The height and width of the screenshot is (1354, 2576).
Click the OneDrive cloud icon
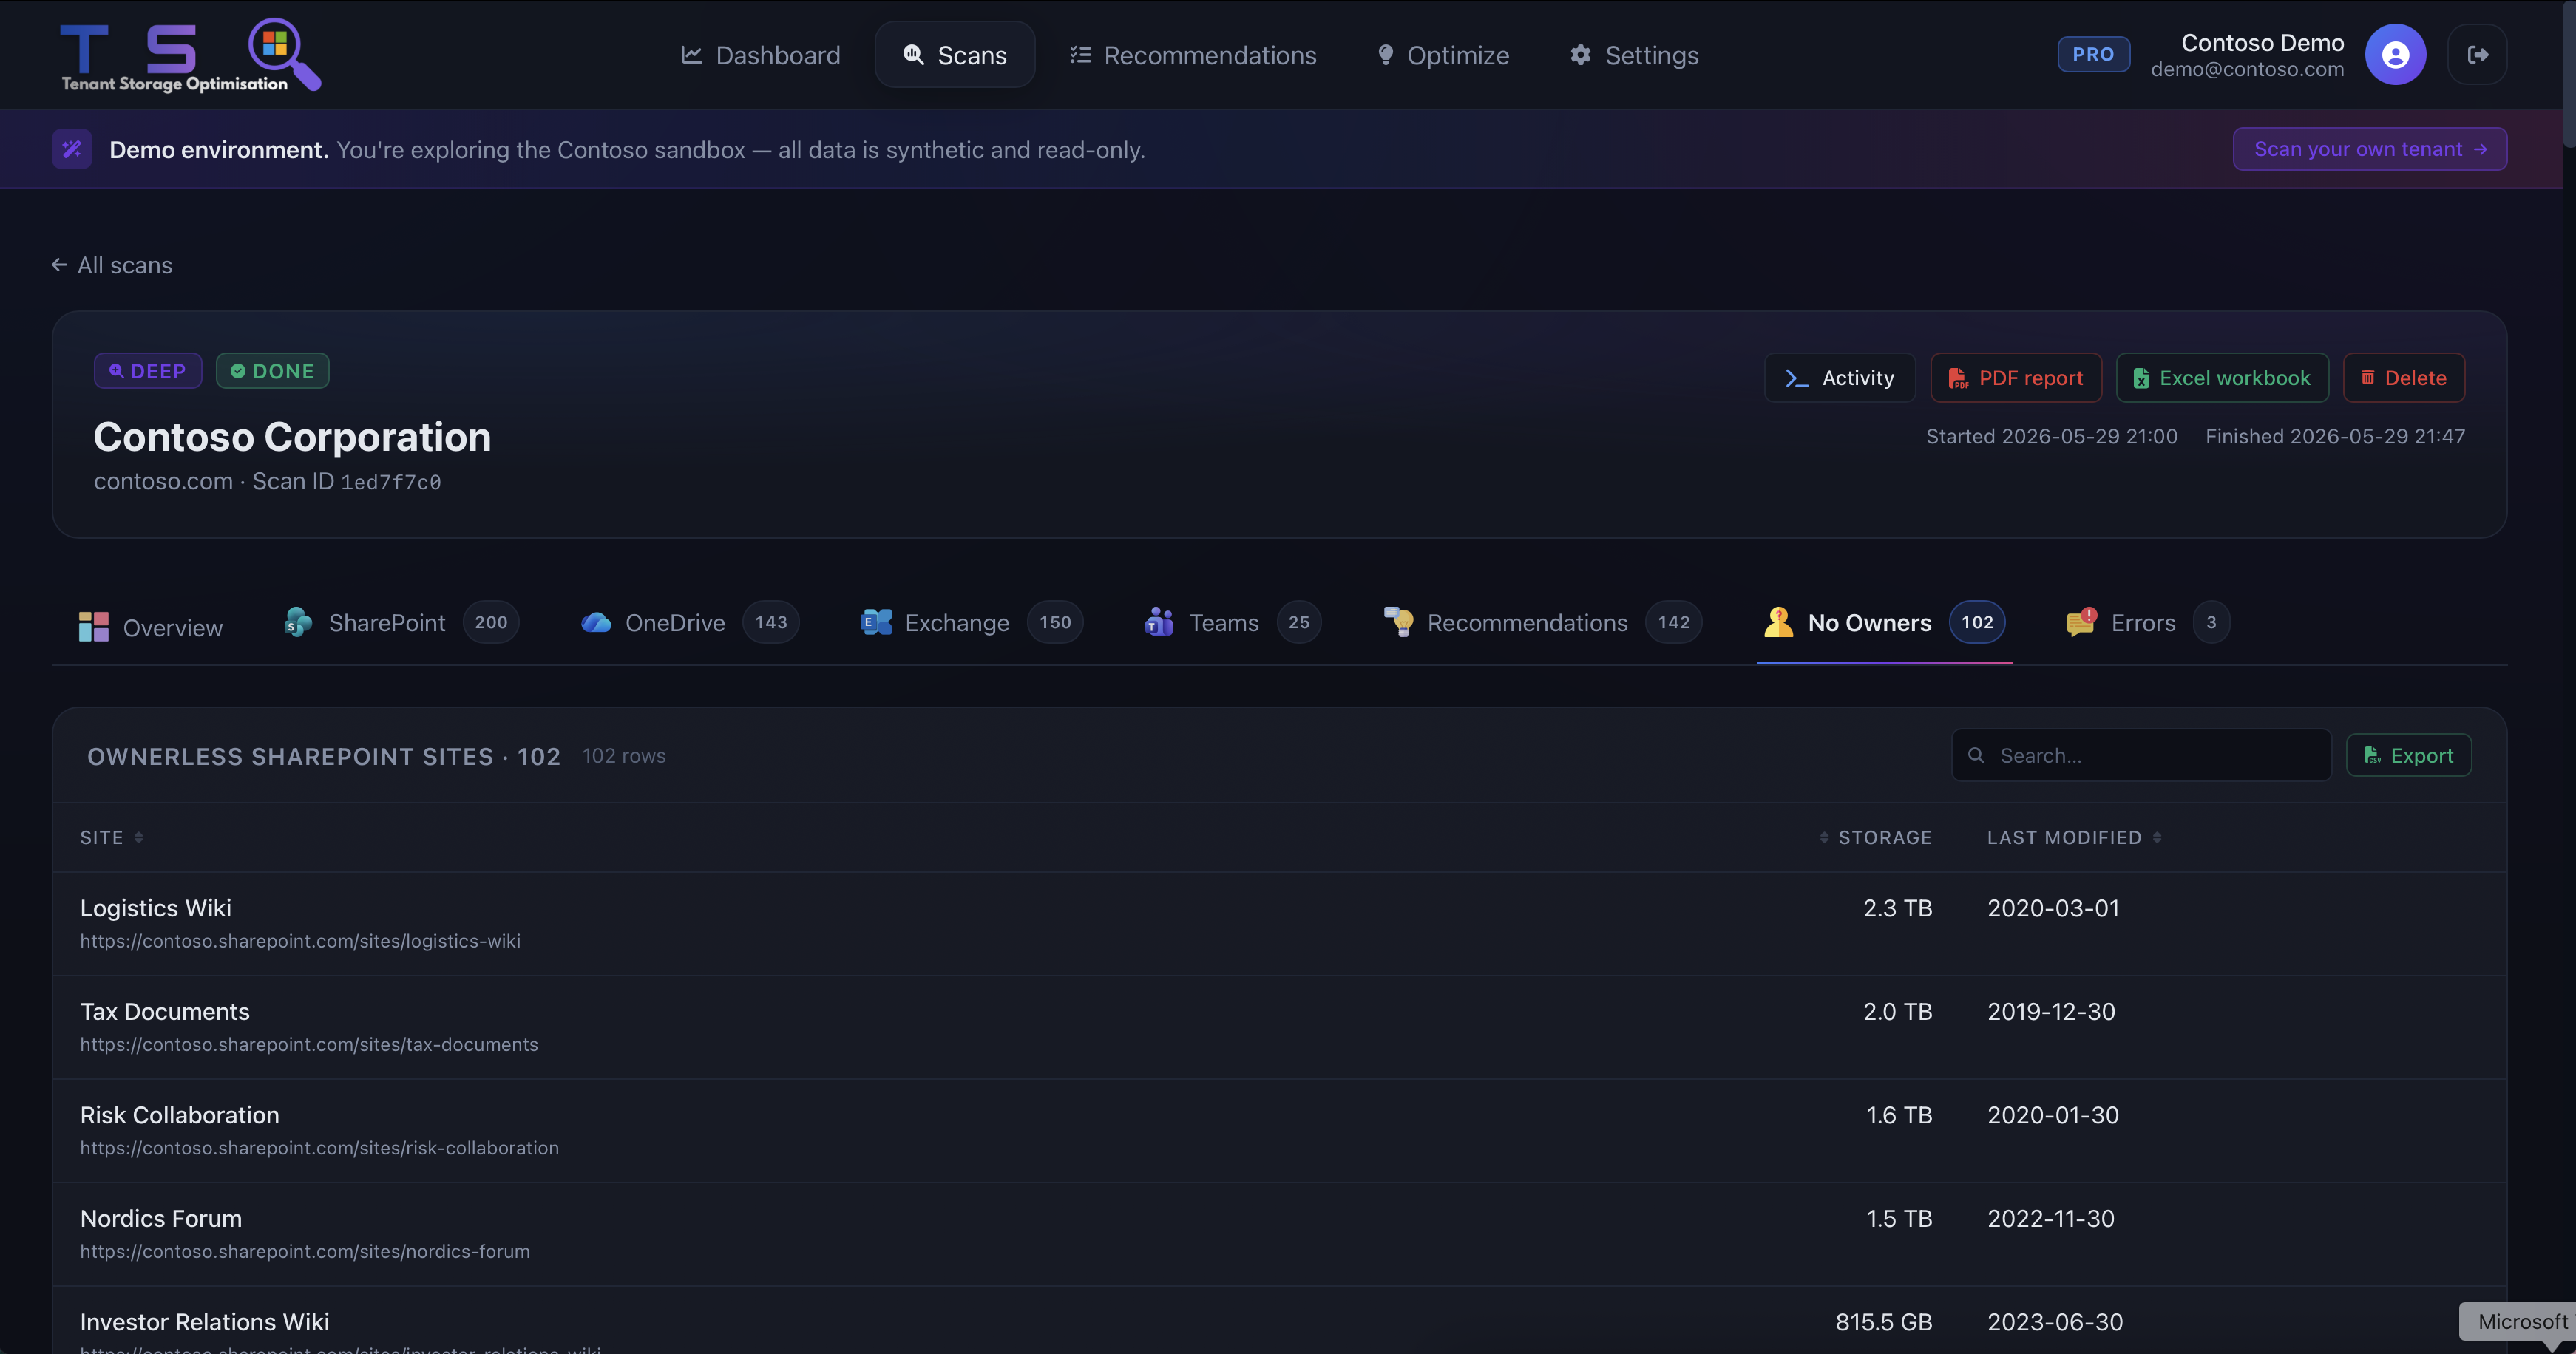pos(596,622)
